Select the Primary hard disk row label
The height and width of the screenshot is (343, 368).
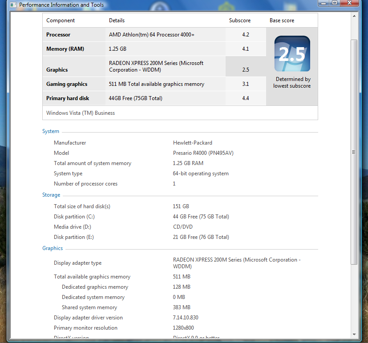(x=68, y=98)
